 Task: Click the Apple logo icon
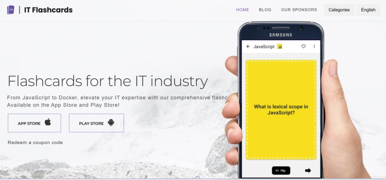click(48, 122)
